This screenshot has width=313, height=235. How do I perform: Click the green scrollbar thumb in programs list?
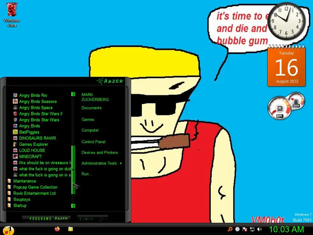73,170
